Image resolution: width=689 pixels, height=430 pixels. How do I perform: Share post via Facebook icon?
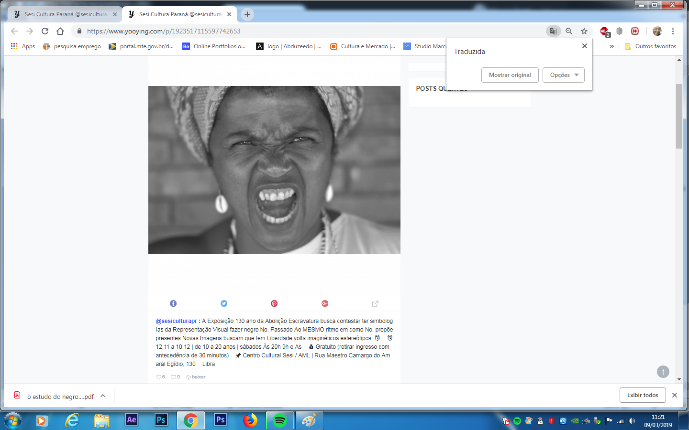click(x=173, y=303)
